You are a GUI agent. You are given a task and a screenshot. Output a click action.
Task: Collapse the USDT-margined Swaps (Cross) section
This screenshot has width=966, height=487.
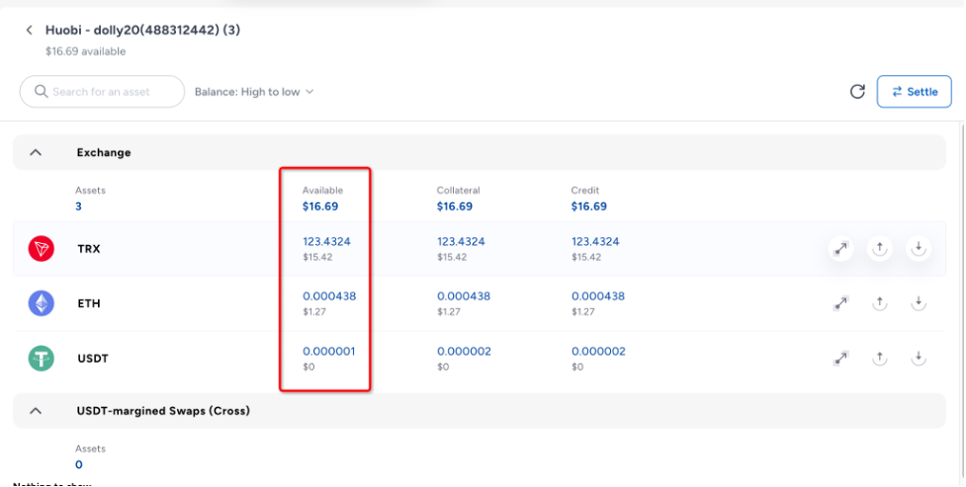coord(36,410)
